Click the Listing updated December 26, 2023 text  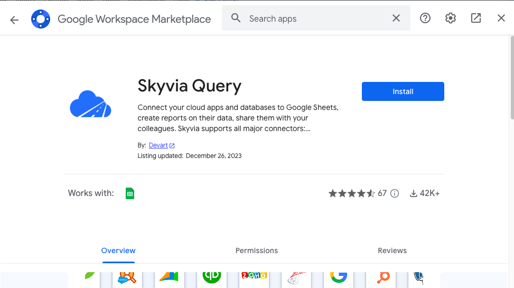190,156
